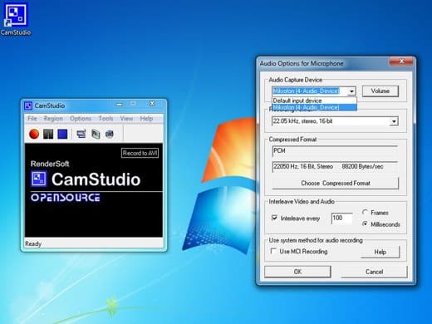Click the Help button in Audio Options
Screen dimensions: 432x324
coord(380,252)
